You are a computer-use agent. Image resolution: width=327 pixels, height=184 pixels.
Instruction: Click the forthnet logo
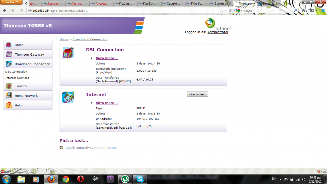click(217, 25)
